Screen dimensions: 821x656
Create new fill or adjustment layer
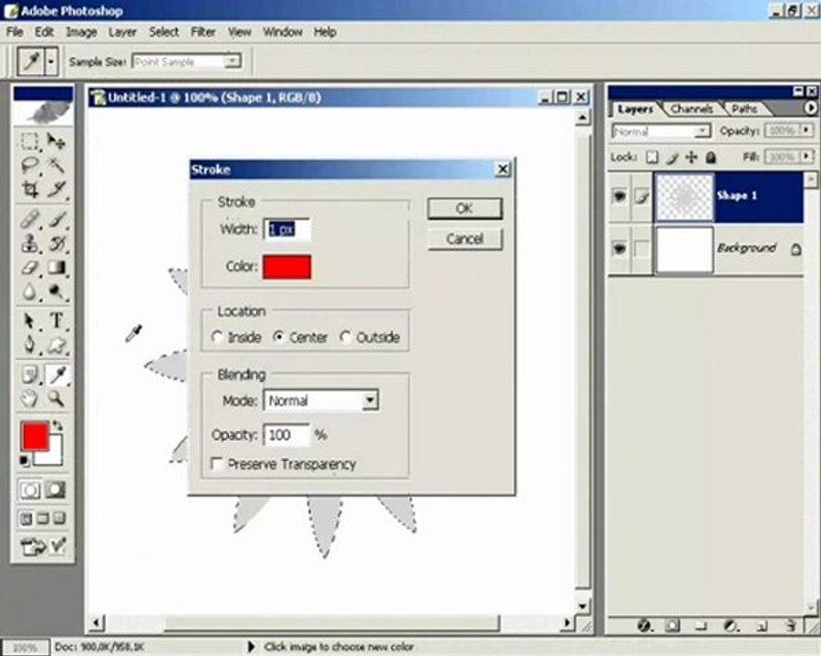pos(731,625)
